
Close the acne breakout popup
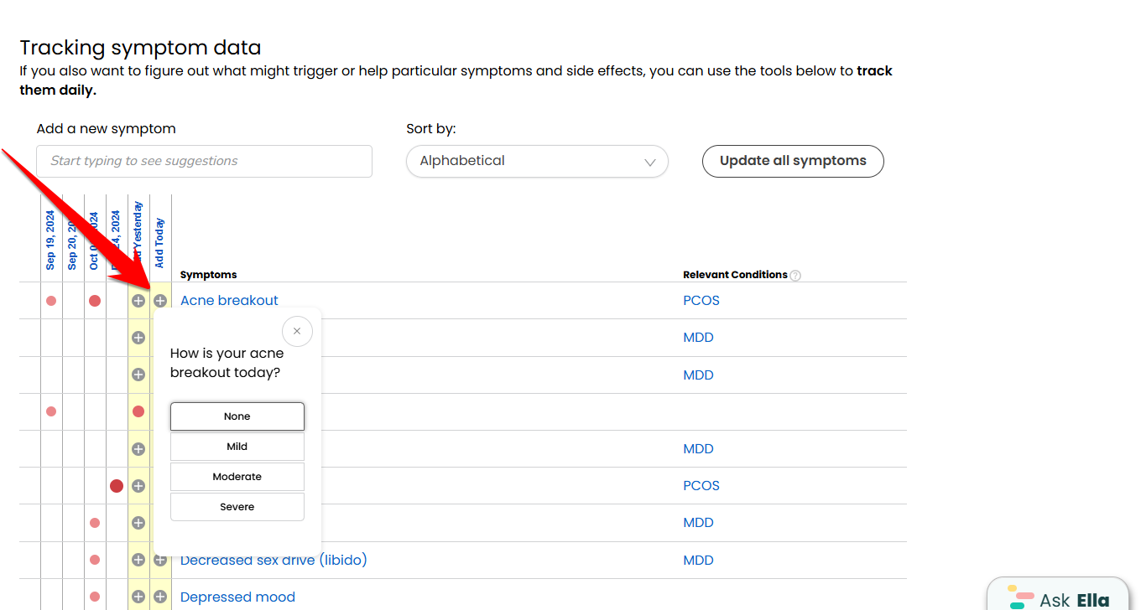(297, 331)
